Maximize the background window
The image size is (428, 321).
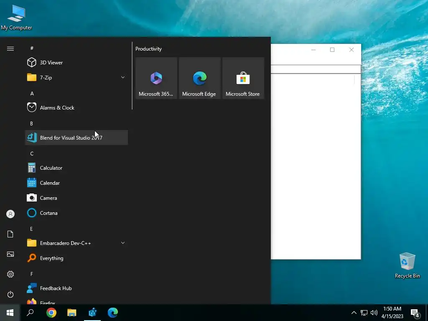[332, 50]
